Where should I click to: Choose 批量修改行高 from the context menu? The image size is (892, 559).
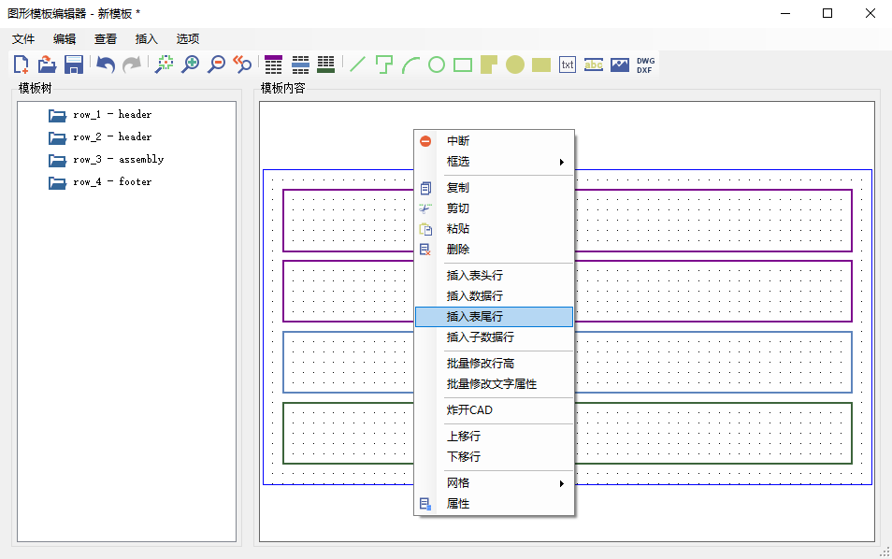coord(494,364)
